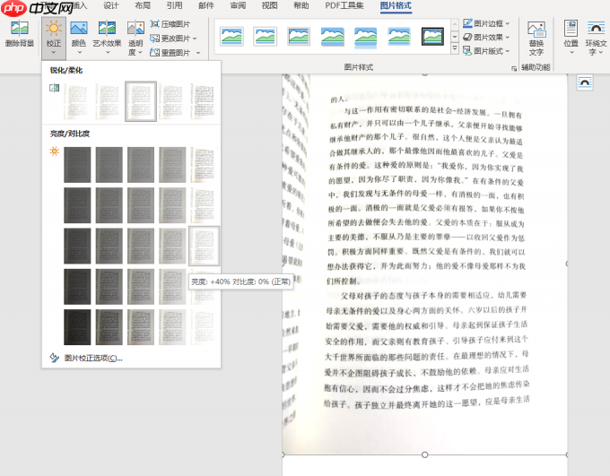Click Picture Corrections Options (图片校正选项)
Viewport: 610px width, 476px height.
93,358
